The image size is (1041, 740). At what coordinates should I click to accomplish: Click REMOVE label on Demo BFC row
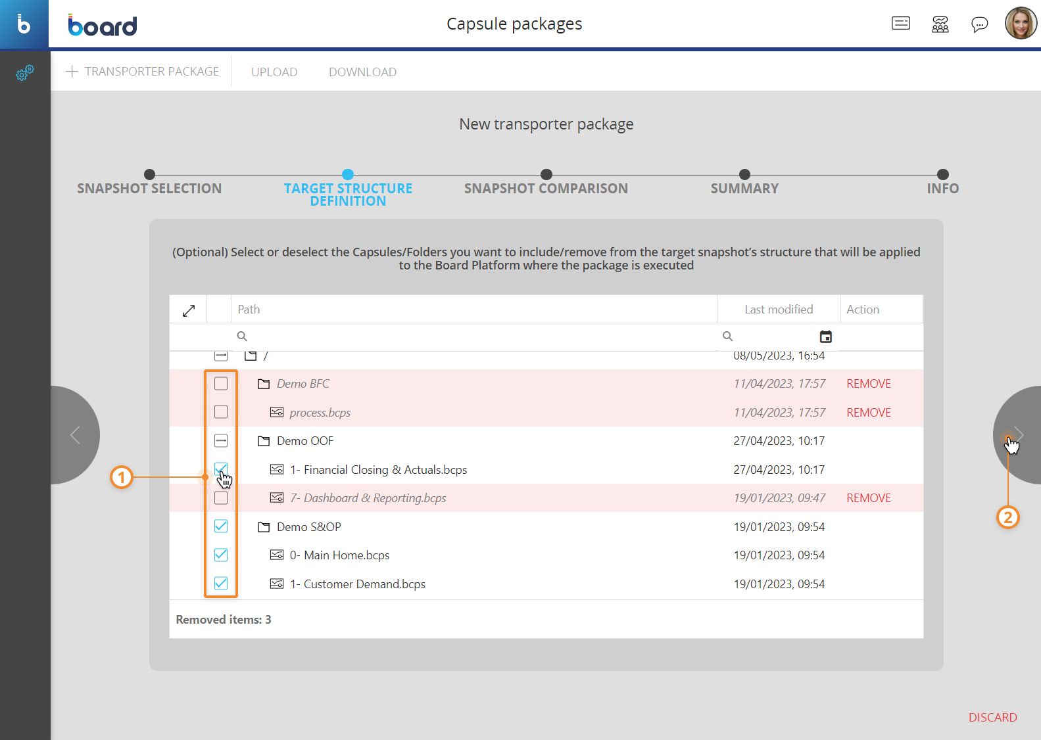coord(869,384)
